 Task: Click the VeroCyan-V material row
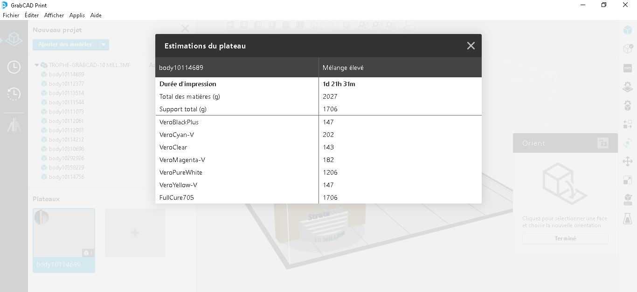(x=318, y=135)
